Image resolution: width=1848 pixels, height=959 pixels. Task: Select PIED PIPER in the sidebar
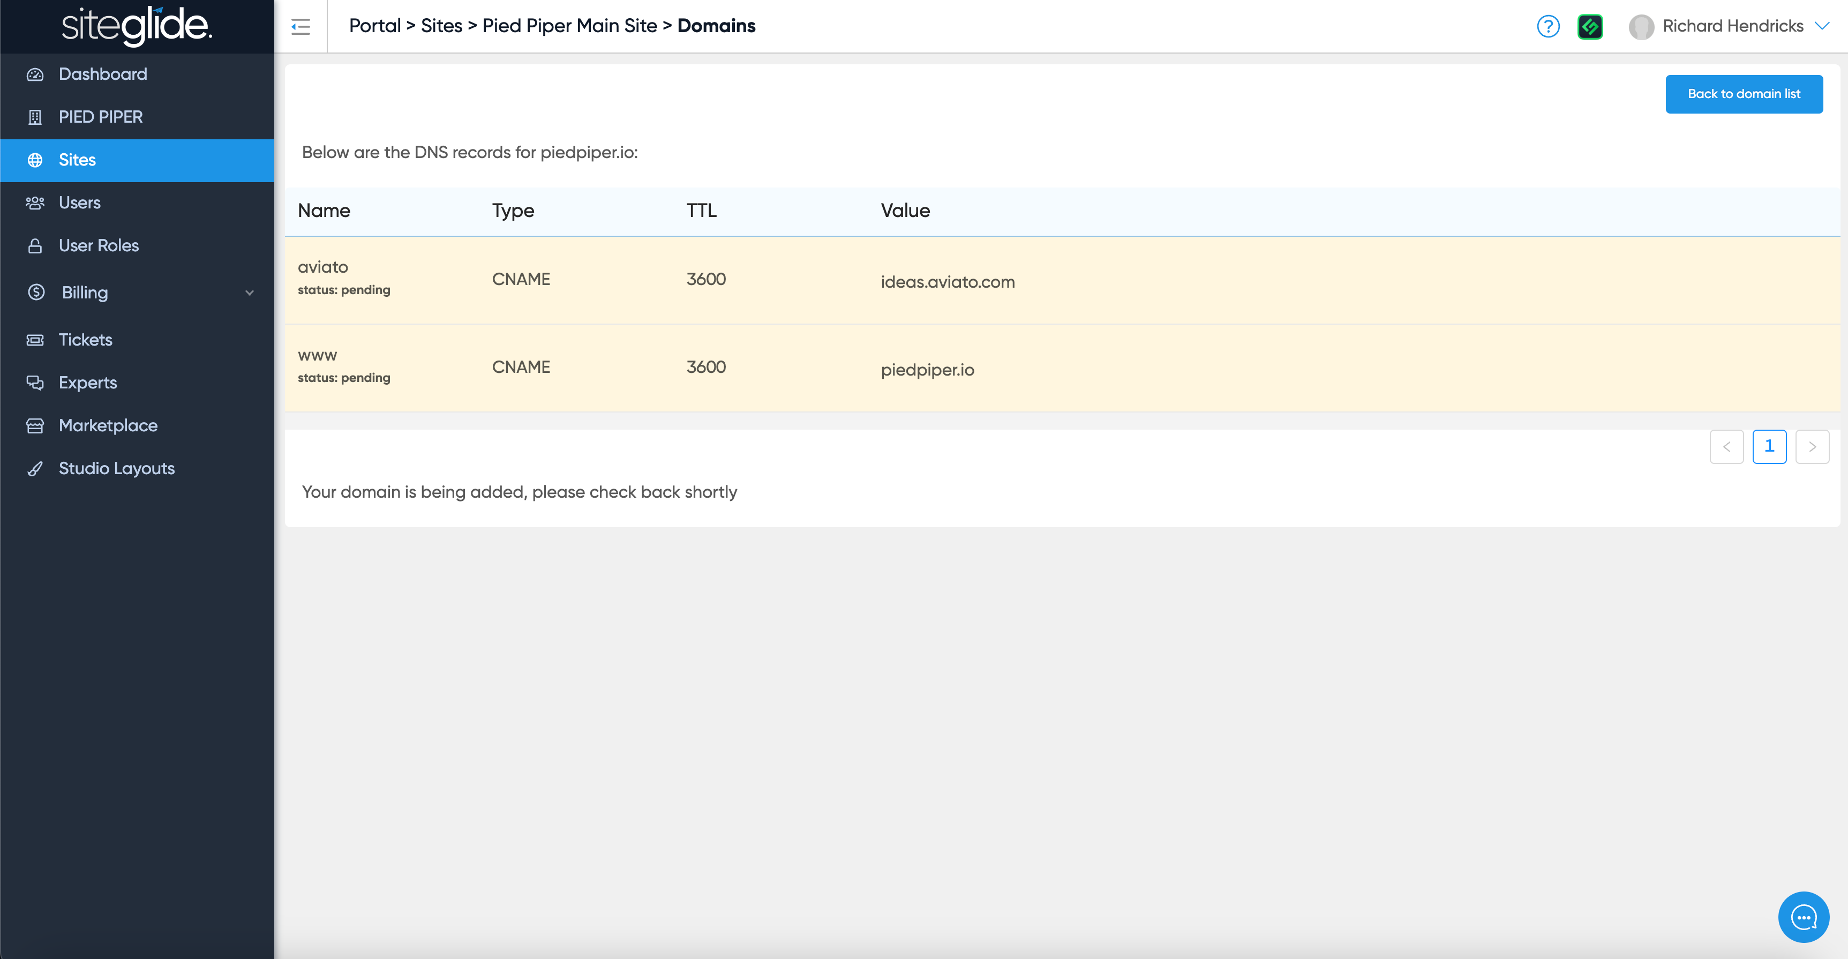(137, 117)
